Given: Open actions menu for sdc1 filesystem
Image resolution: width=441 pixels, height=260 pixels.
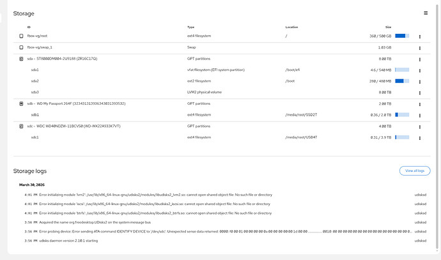Looking at the screenshot, I should point(420,138).
